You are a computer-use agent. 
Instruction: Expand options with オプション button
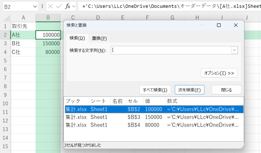219,73
